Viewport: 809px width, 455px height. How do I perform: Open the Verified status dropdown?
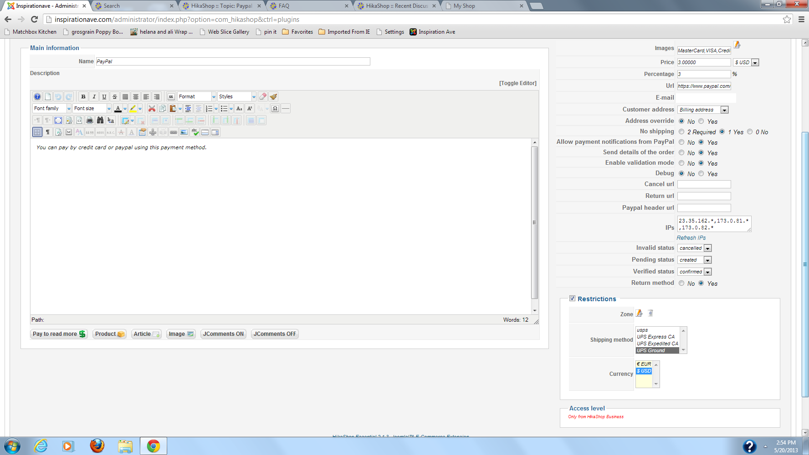[695, 272]
